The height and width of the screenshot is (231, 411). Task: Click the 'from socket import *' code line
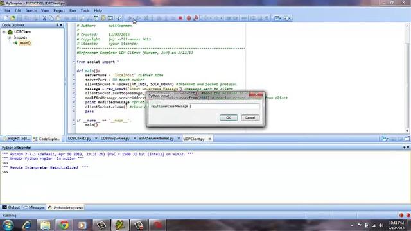point(98,62)
